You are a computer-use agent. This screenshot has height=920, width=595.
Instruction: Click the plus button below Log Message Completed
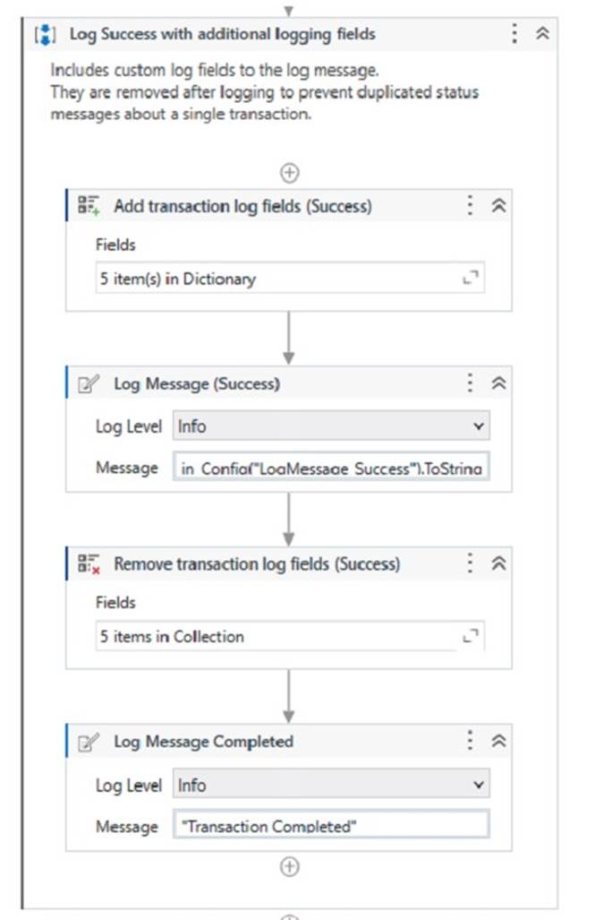click(x=289, y=866)
